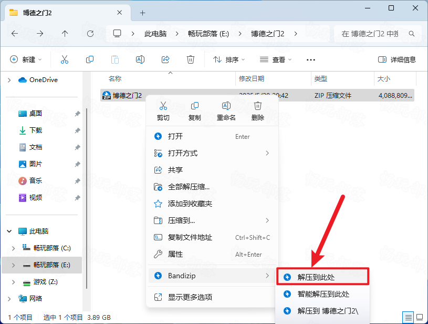Unpin 桌面 from quick access
The image size is (428, 324).
78,114
